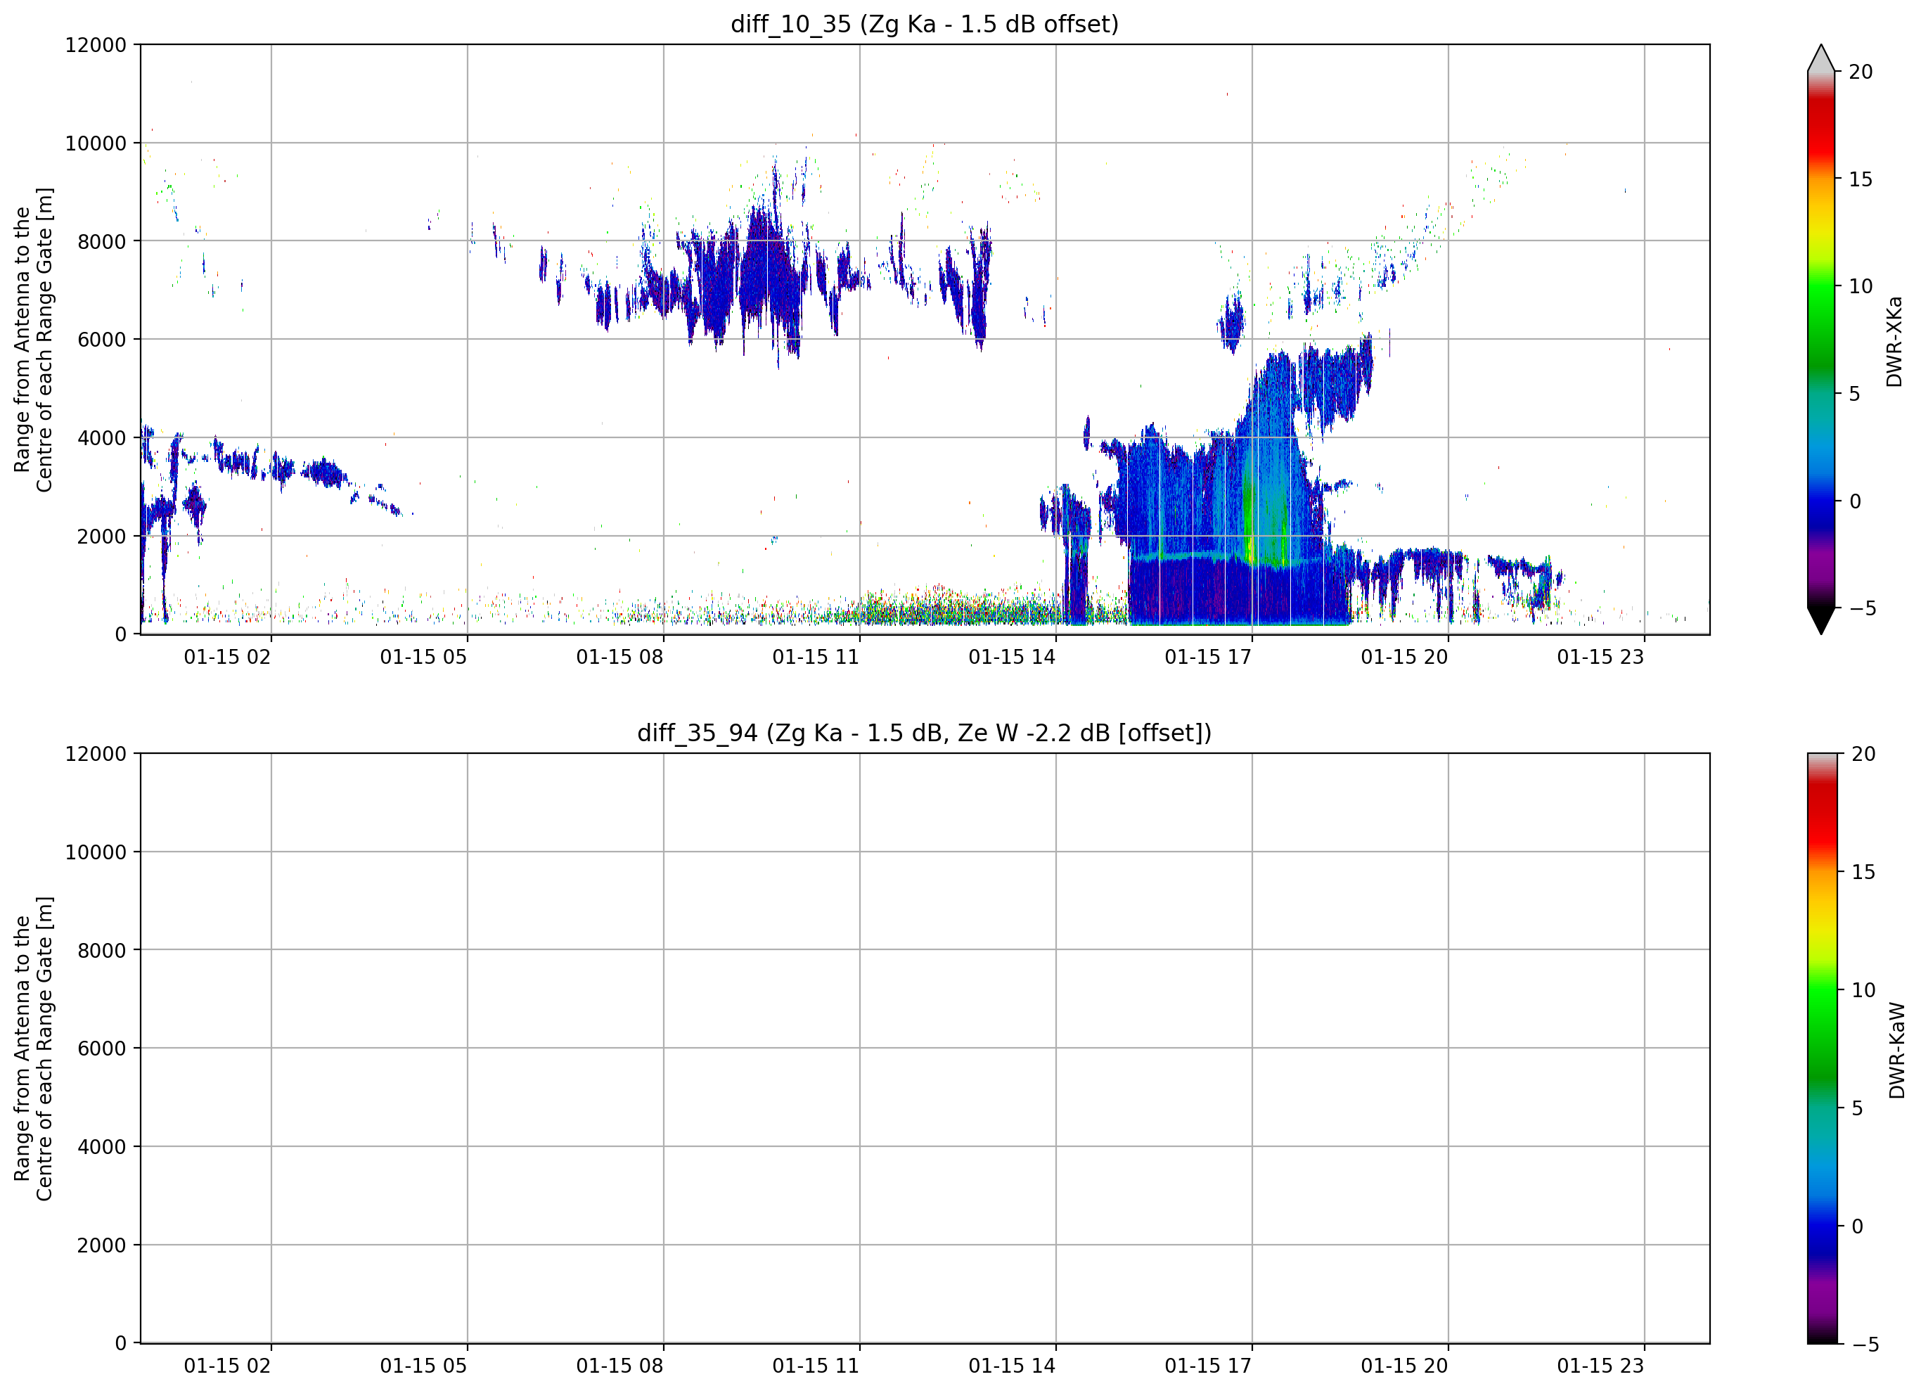
Task: Click "01-15 11" under the diff_10_35 plot
Action: 816,657
